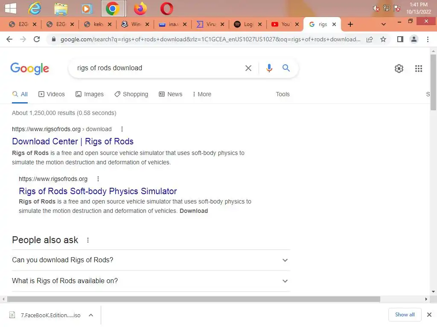Screen dimensions: 437x327
Task: Open the Google apps grid
Action: pyautogui.click(x=418, y=69)
